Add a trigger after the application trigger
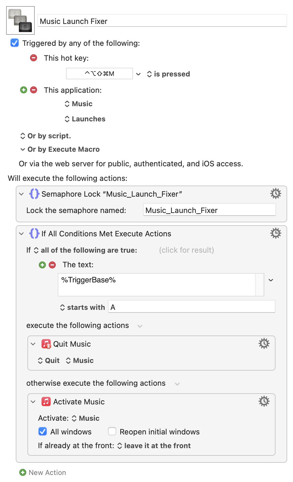Image resolution: width=293 pixels, height=482 pixels. (24, 90)
